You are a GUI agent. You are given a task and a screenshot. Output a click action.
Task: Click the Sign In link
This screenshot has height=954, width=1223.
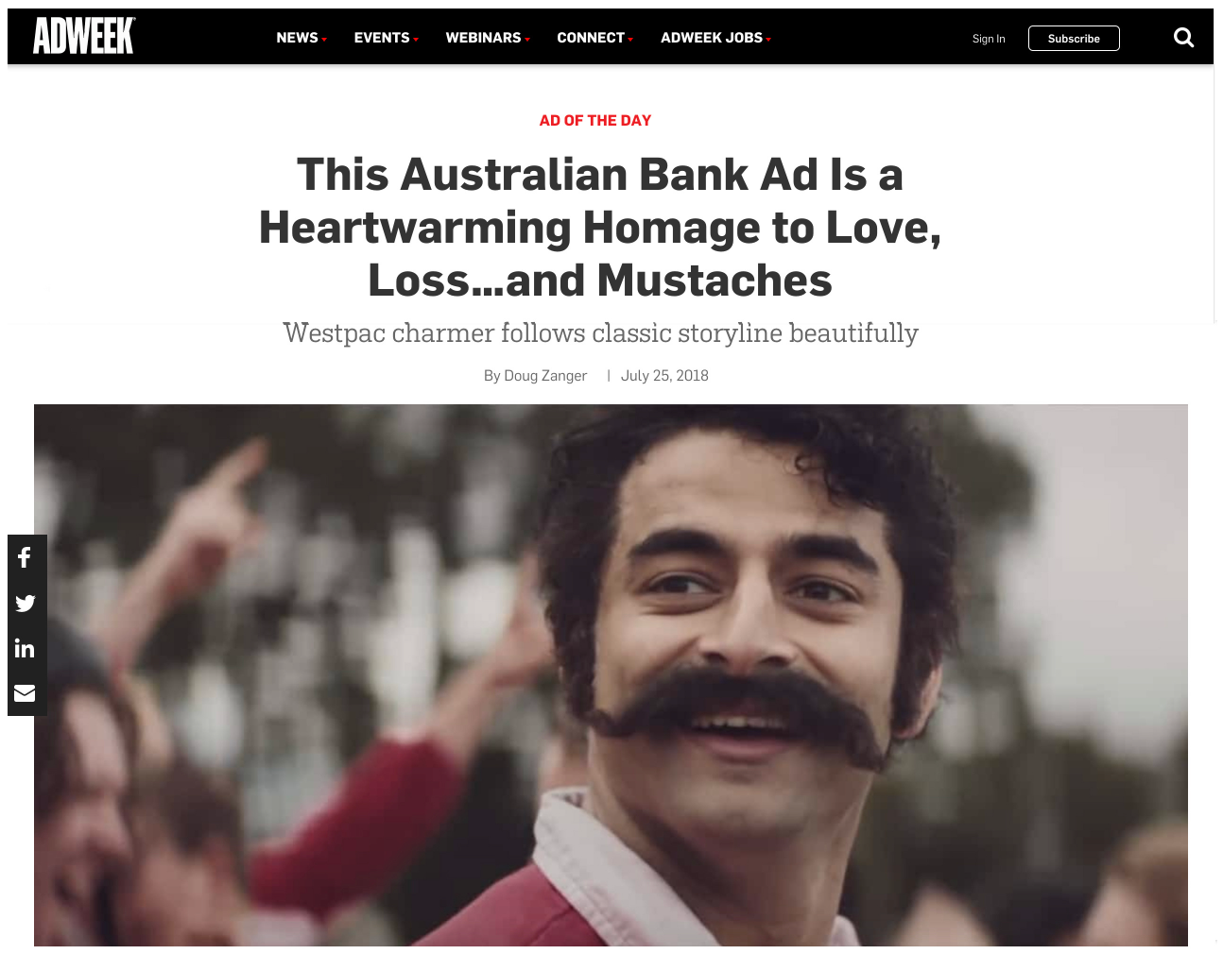point(989,39)
